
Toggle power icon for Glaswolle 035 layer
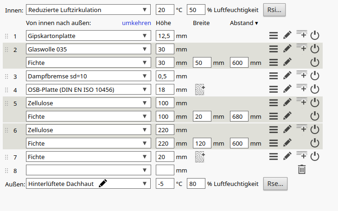tap(315, 49)
